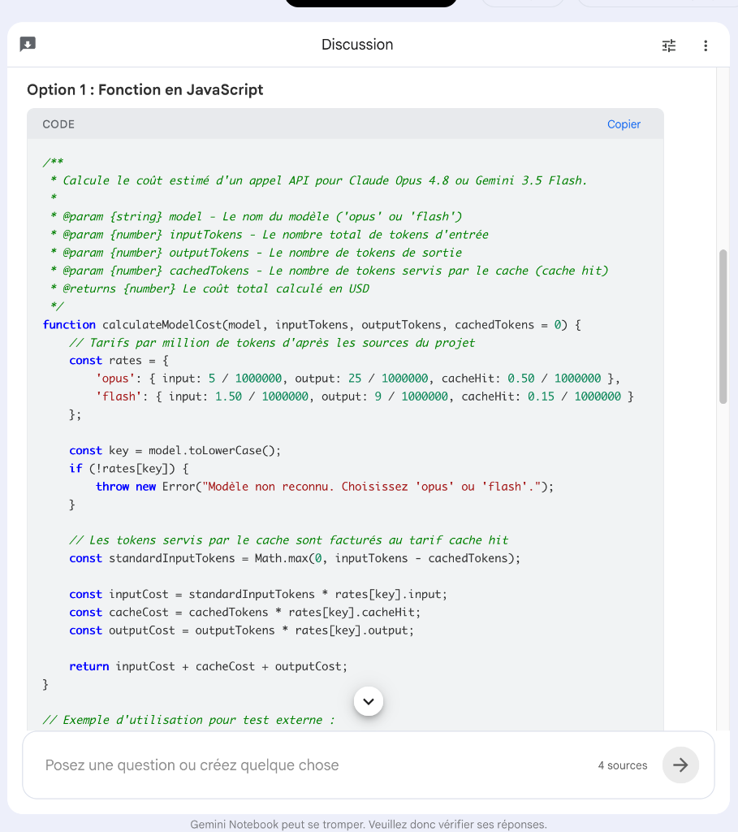The width and height of the screenshot is (738, 832).
Task: Click the send arrow button
Action: click(x=680, y=765)
